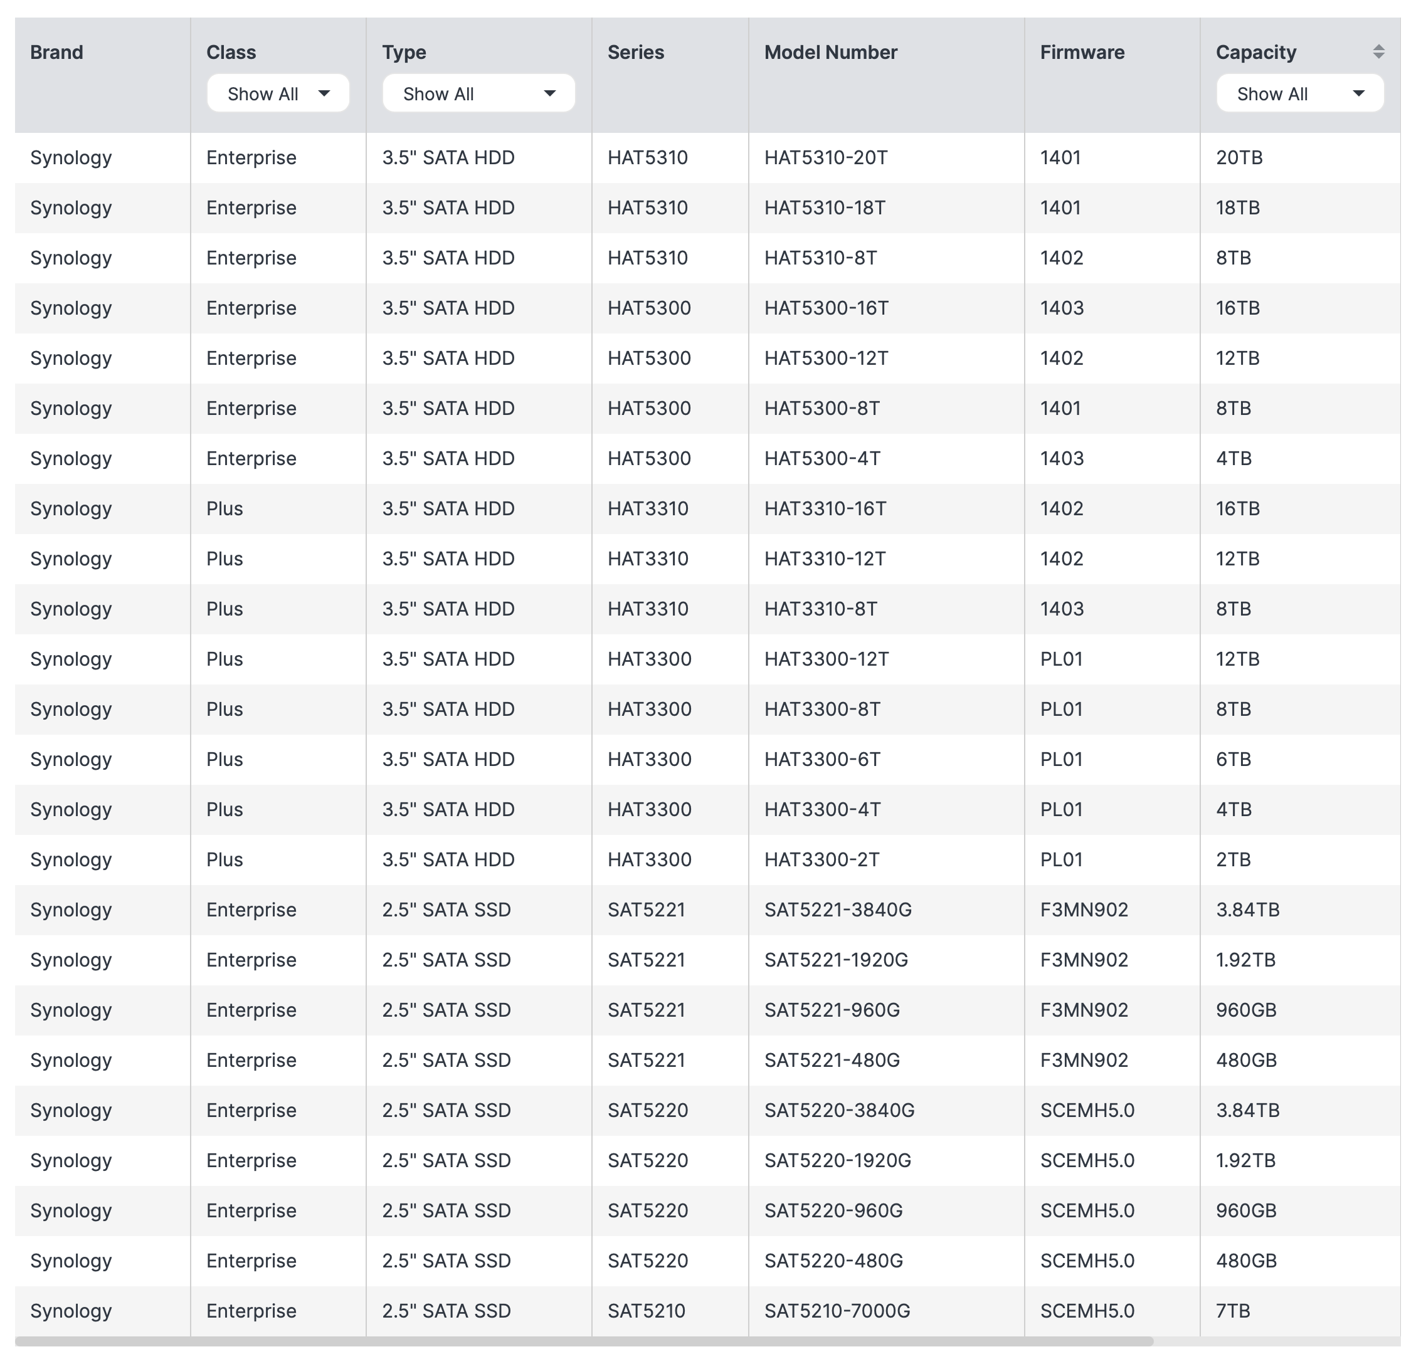1421x1369 pixels.
Task: Open the Class filter dropdown
Action: 278,93
